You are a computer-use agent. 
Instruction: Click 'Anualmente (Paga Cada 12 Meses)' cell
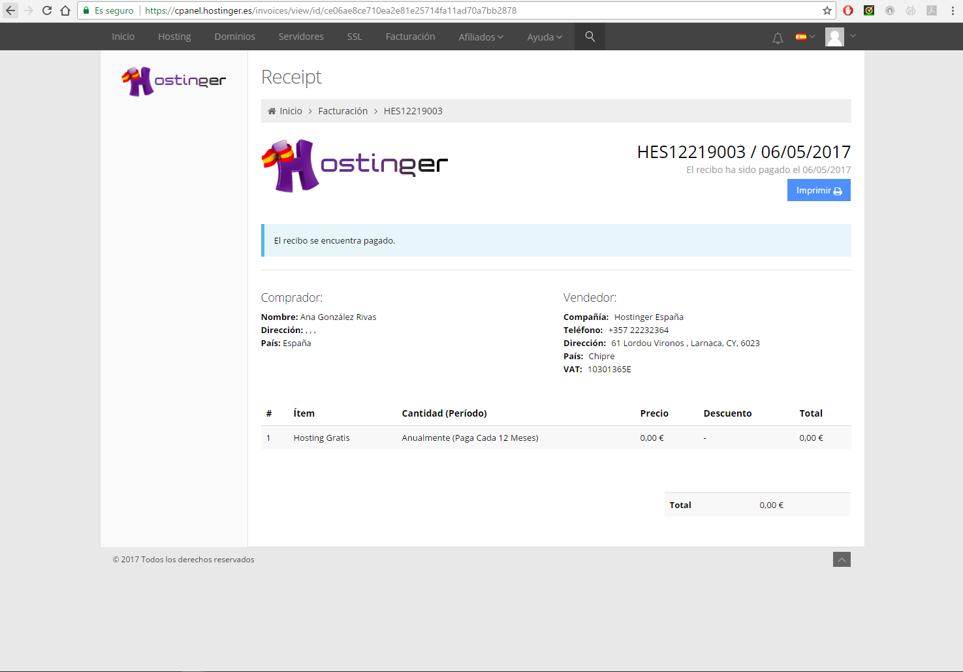pos(470,438)
